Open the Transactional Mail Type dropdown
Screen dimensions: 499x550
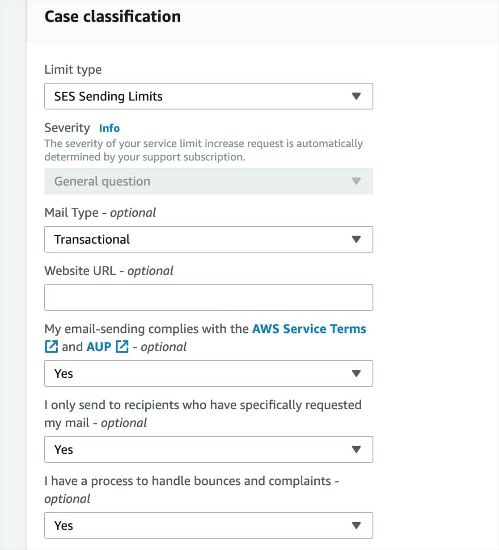208,239
